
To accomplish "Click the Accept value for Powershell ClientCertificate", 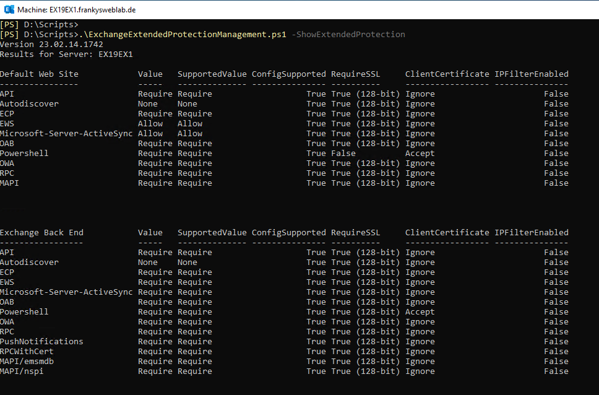I will (420, 153).
